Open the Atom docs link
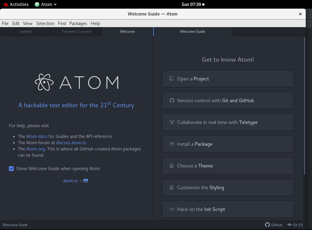The width and height of the screenshot is (312, 230). click(37, 136)
